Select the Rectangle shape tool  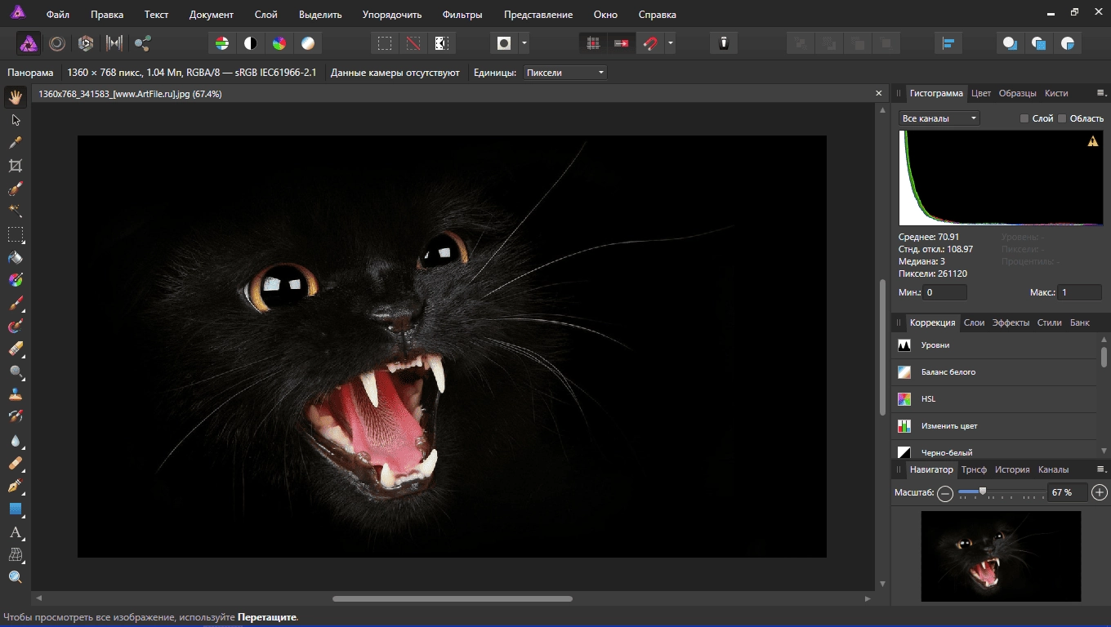(x=16, y=509)
